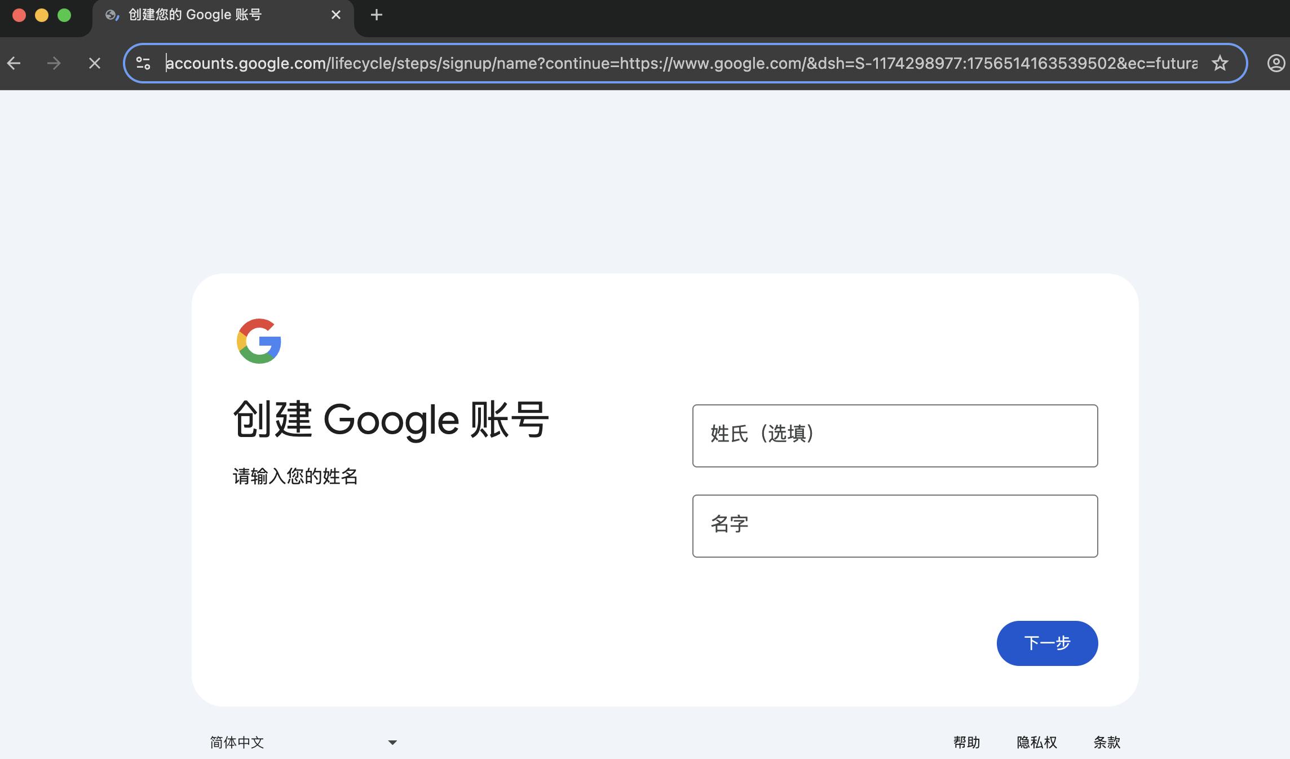Click the address bar URL
1290x759 pixels.
click(681, 63)
